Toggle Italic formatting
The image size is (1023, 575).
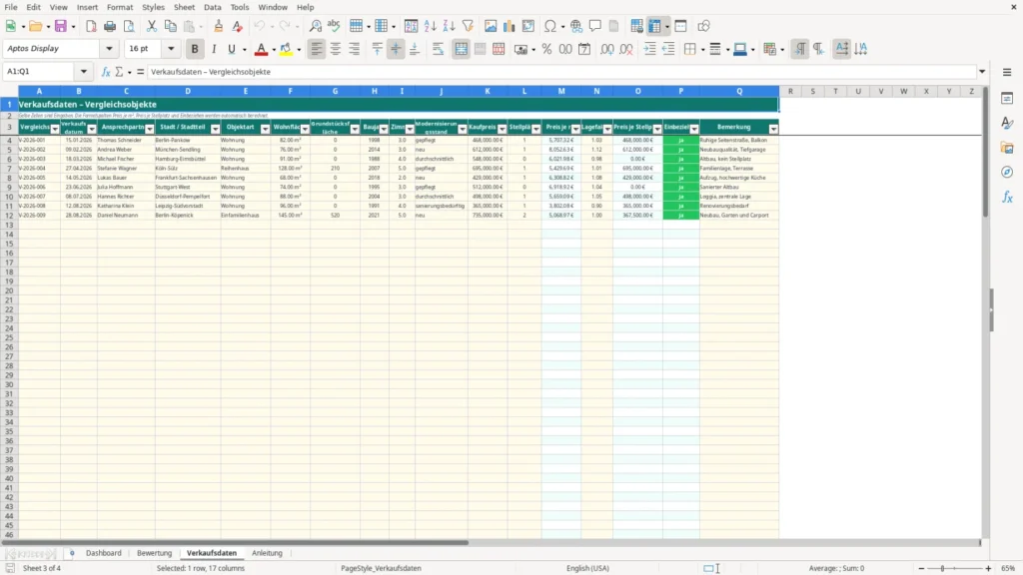214,49
